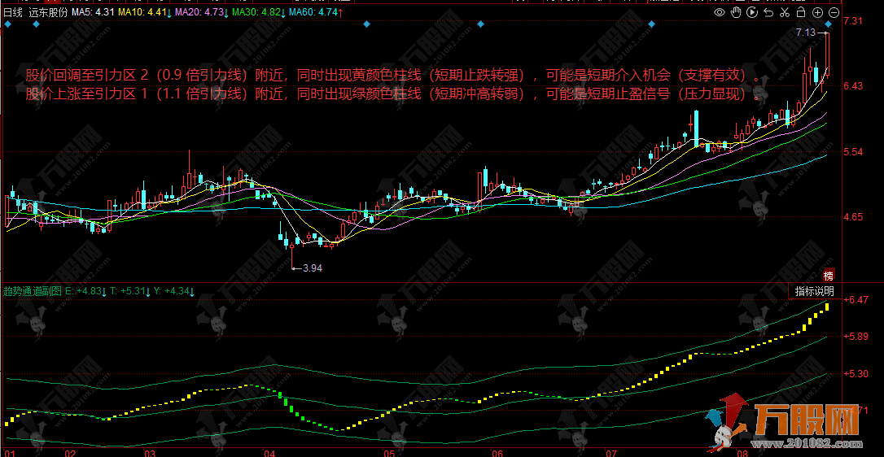The width and height of the screenshot is (884, 457).
Task: Click the blue diamond beside the 7.31 label
Action: [828, 24]
